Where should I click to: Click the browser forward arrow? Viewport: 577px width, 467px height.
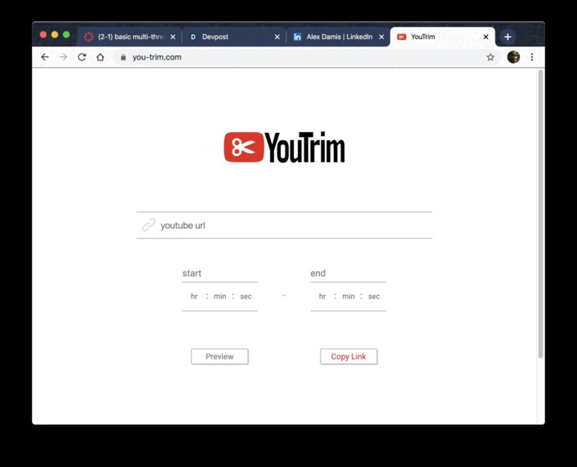64,57
